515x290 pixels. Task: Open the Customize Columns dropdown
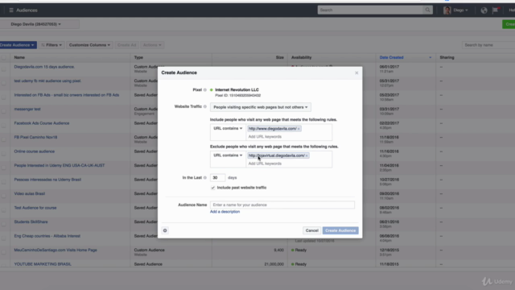[89, 45]
